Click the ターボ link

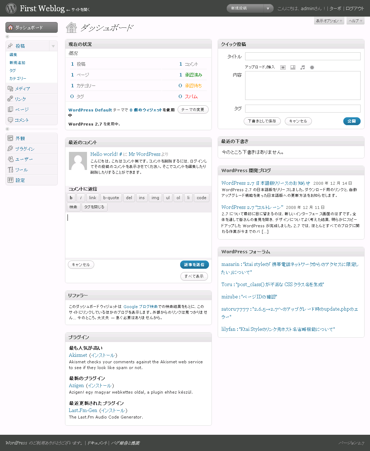(x=335, y=8)
